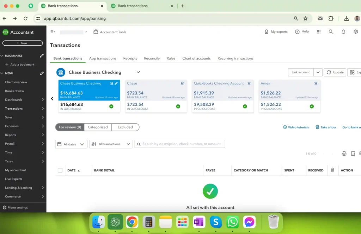Collapse the sidebar using hamburger icon

tap(53, 32)
